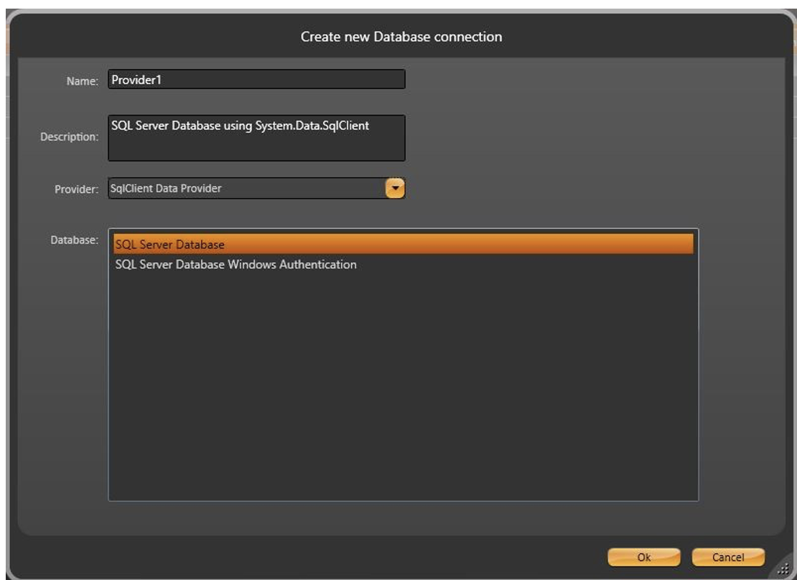Click the empty second line of Description box
This screenshot has height=580, width=797.
[x=256, y=147]
